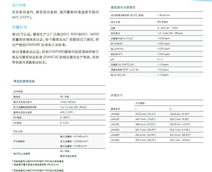Viewport: 212px width, 172px height.
Task: Click the "产水电阻率" row label
Action: (19, 141)
